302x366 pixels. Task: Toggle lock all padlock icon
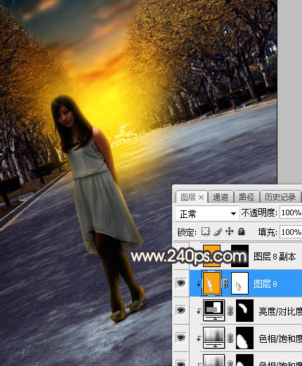tap(241, 231)
